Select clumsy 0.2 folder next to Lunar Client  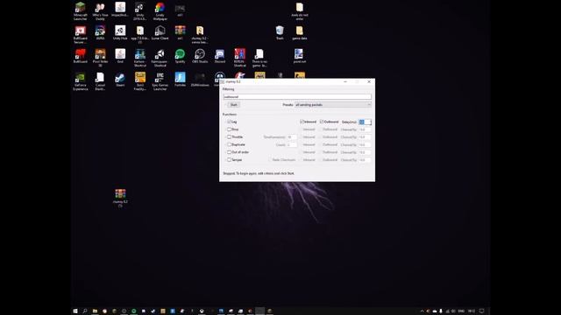200,34
